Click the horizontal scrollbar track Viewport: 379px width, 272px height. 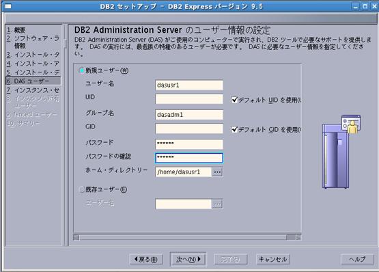[182, 237]
